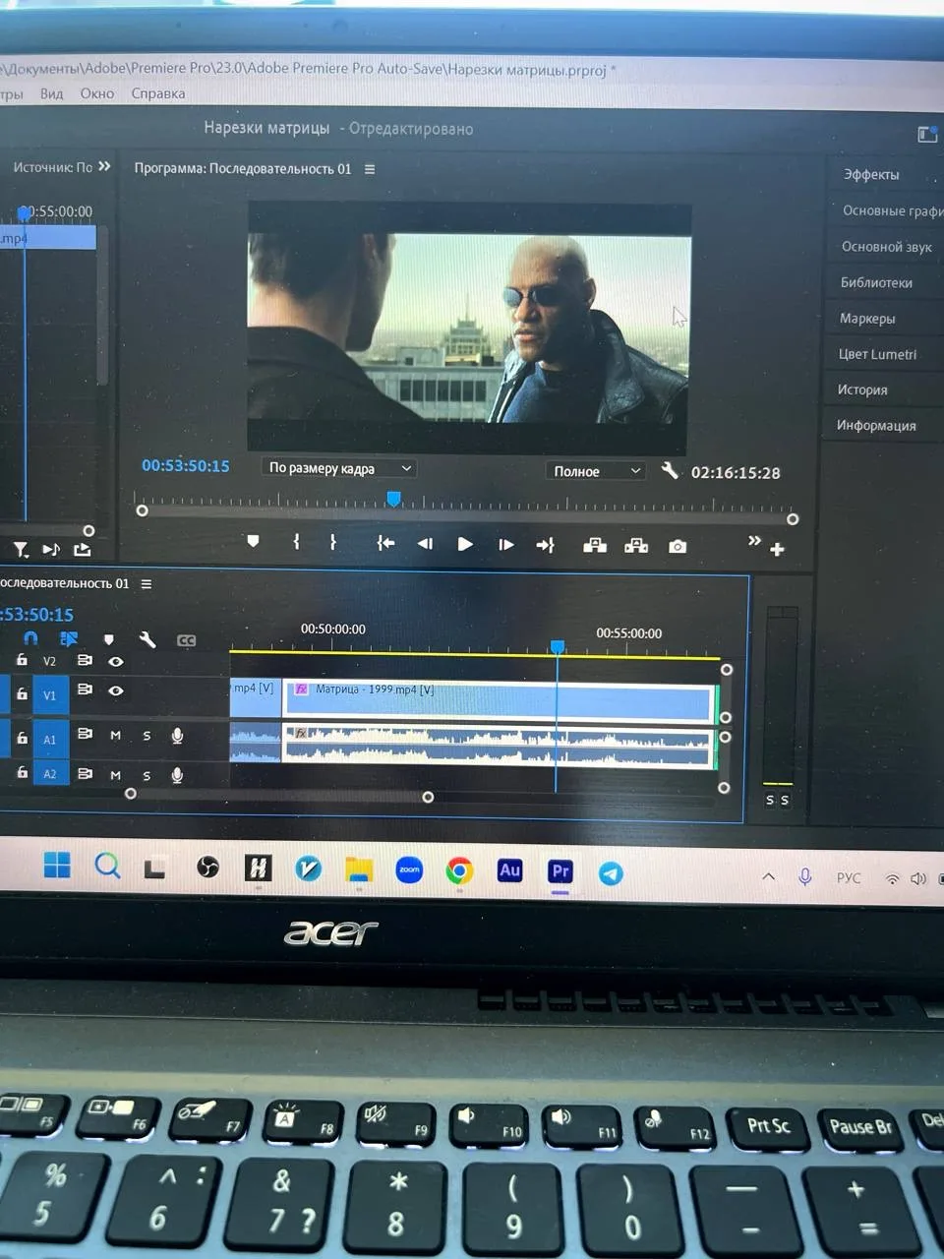Image resolution: width=944 pixels, height=1259 pixels.
Task: Open the Эффекты panel
Action: 871,174
